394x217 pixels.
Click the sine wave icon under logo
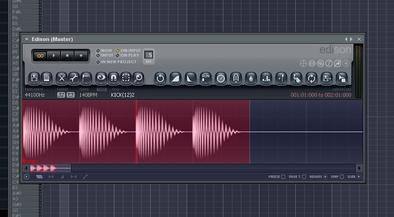320,64
